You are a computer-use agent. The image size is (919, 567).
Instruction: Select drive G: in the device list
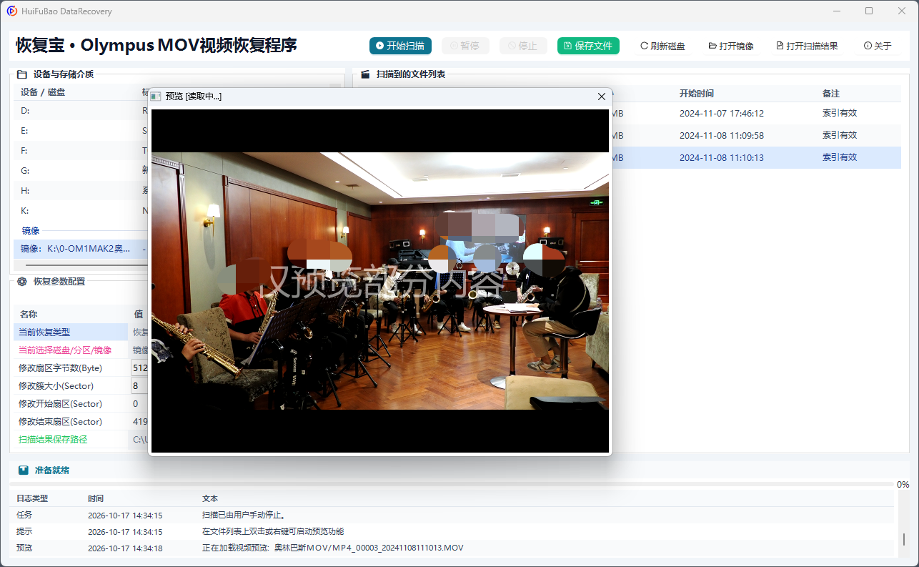coord(81,171)
